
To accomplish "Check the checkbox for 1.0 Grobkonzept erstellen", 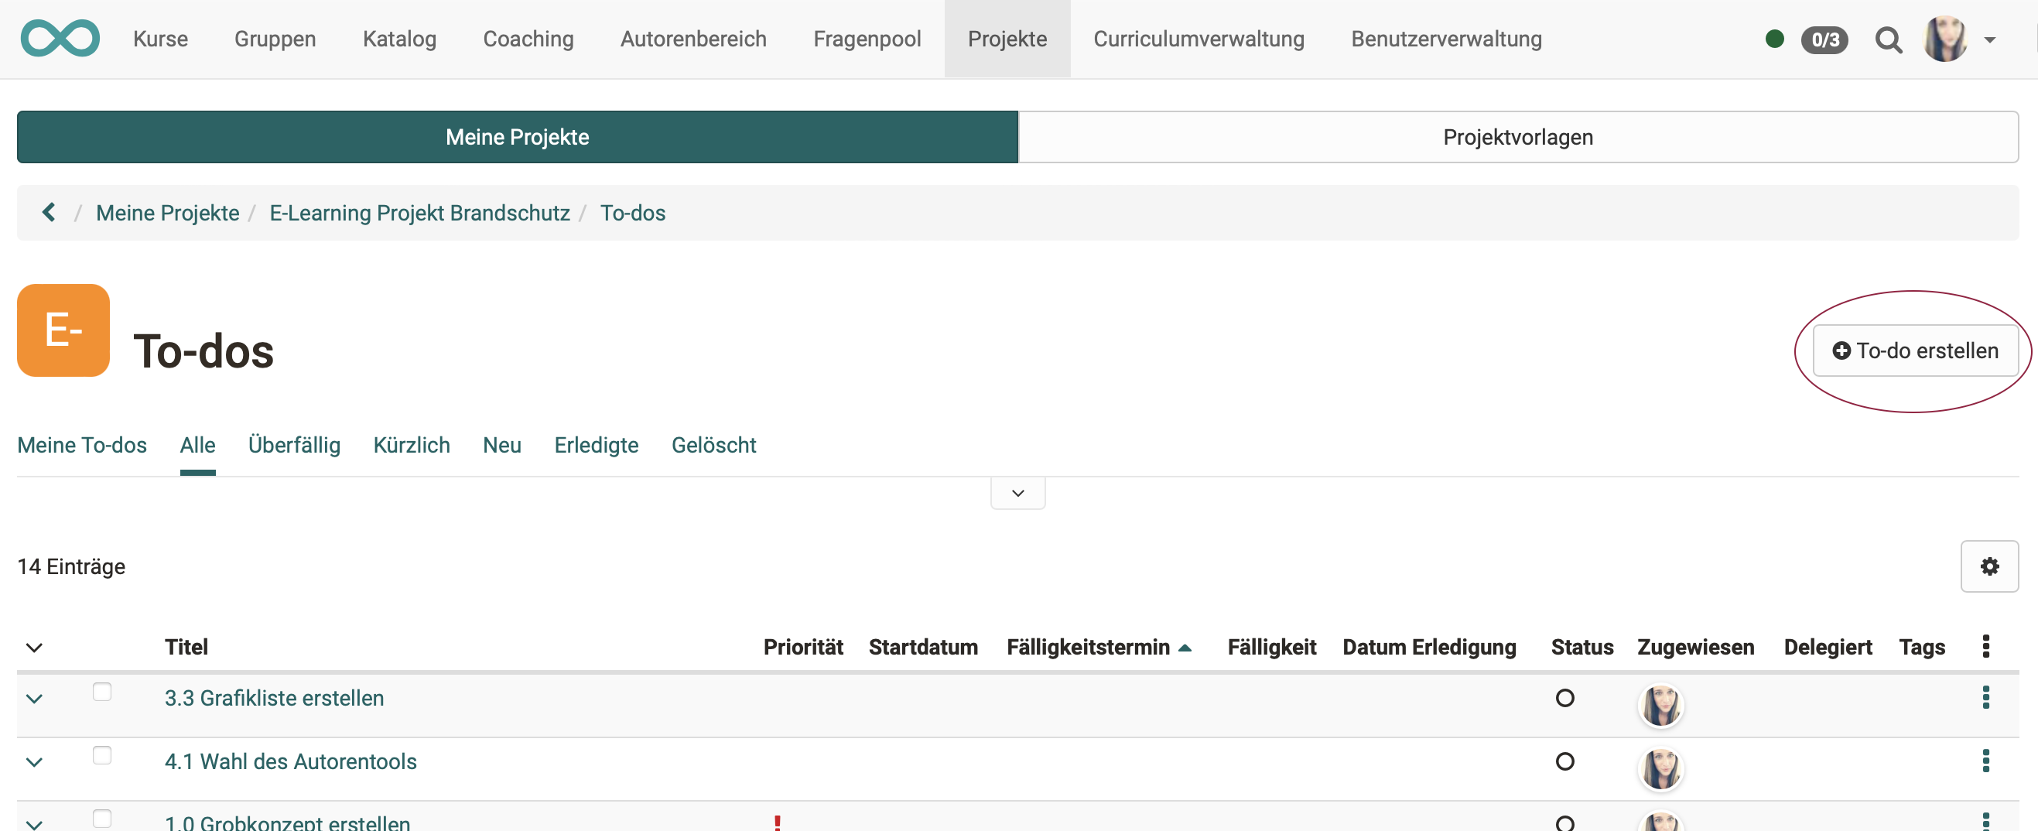I will click(102, 820).
